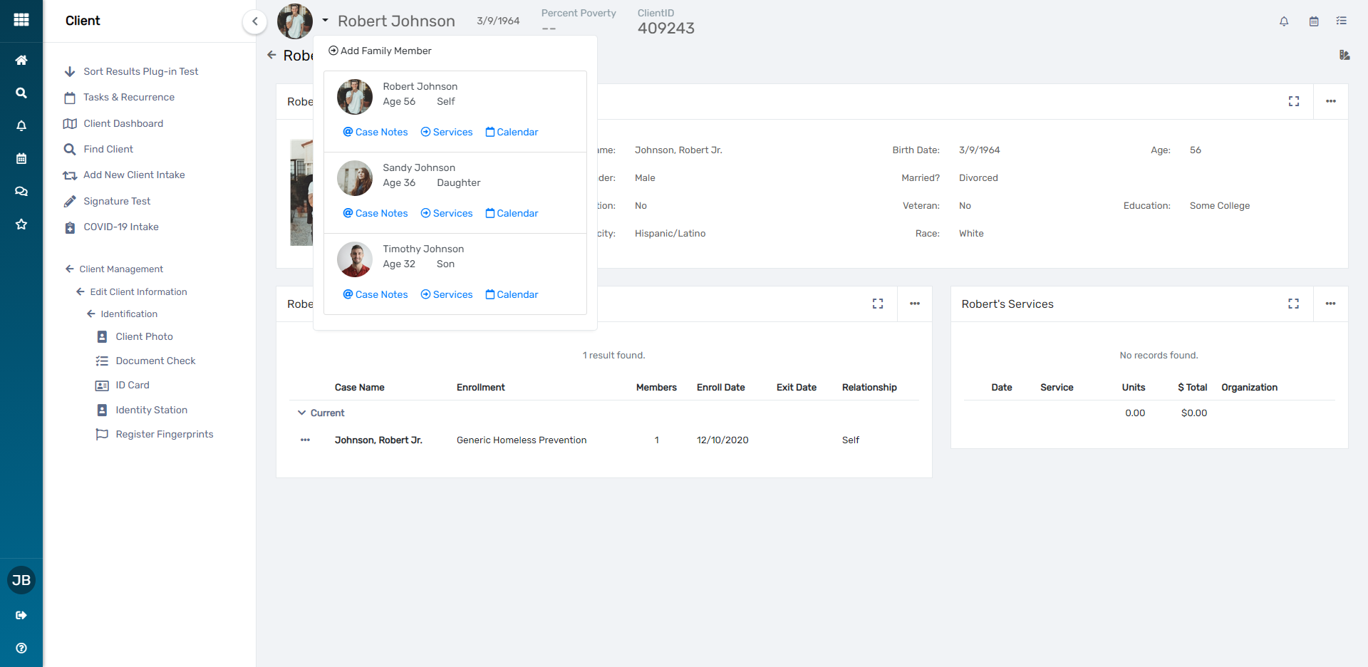1368x667 pixels.
Task: Open the ellipsis menu on Robert's Services panel
Action: (1331, 304)
